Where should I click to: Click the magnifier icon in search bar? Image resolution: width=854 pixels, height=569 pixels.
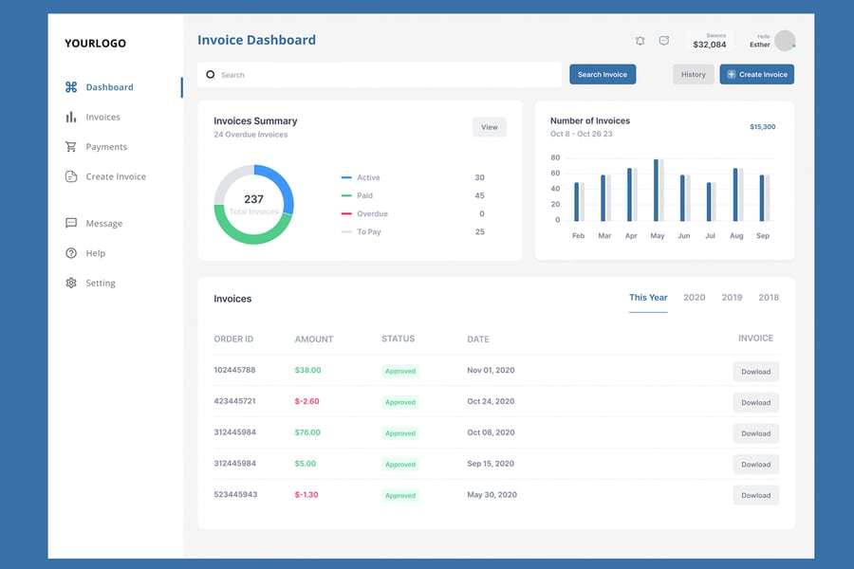pyautogui.click(x=211, y=74)
